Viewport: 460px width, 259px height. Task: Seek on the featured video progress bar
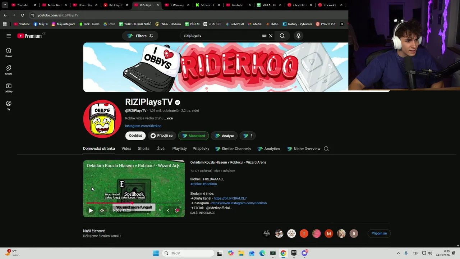134,203
